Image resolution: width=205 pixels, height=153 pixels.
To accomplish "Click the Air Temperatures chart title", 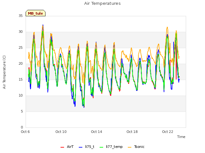I will pyautogui.click(x=102, y=4).
